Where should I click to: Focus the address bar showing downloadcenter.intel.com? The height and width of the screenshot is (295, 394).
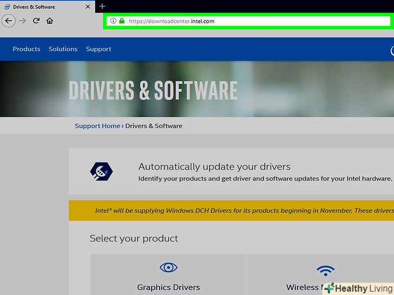[248, 21]
